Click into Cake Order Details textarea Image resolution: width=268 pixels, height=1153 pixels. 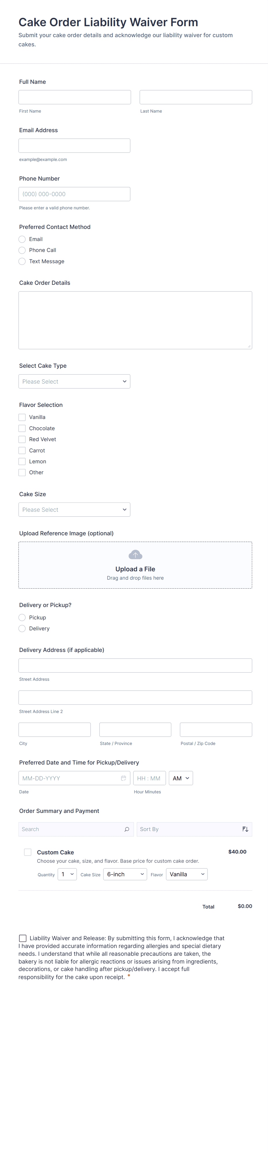pos(135,320)
